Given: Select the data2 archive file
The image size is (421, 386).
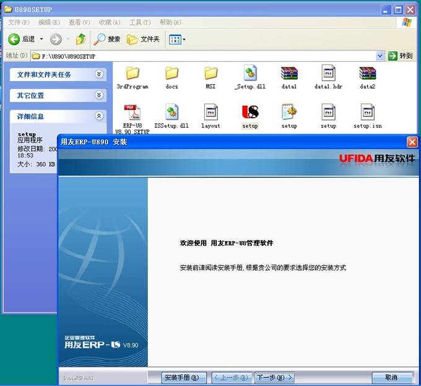Looking at the screenshot, I should click(x=368, y=77).
